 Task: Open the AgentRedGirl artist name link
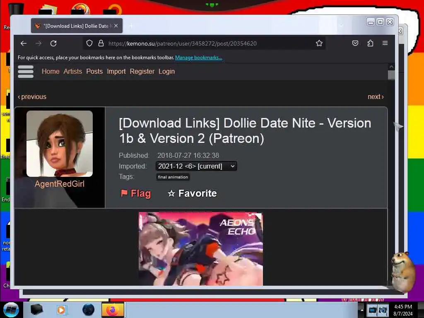[60, 184]
